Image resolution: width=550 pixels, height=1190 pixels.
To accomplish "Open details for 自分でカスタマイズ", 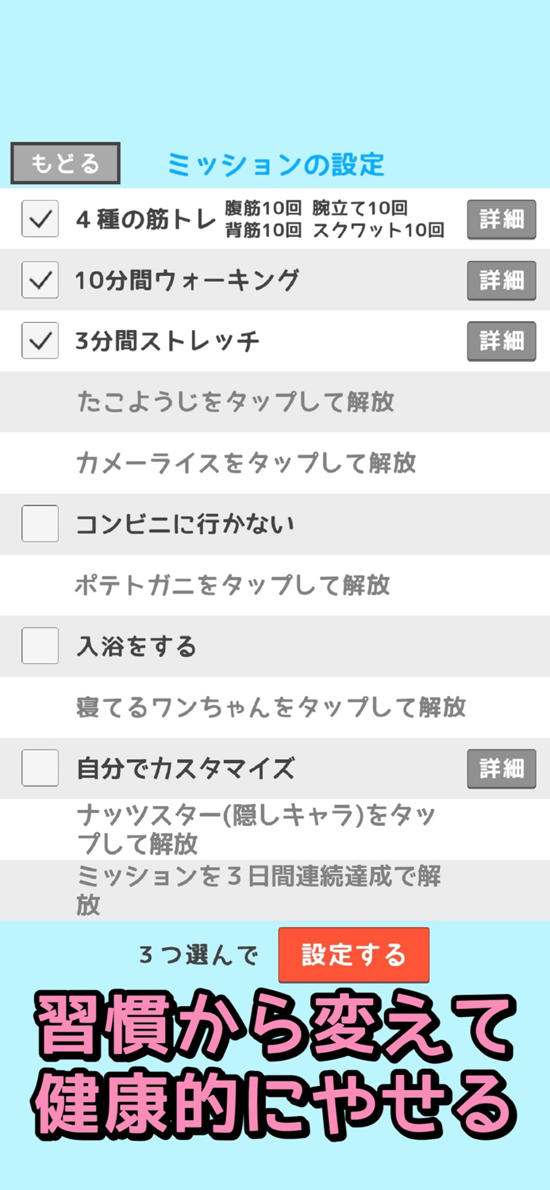I will point(501,768).
